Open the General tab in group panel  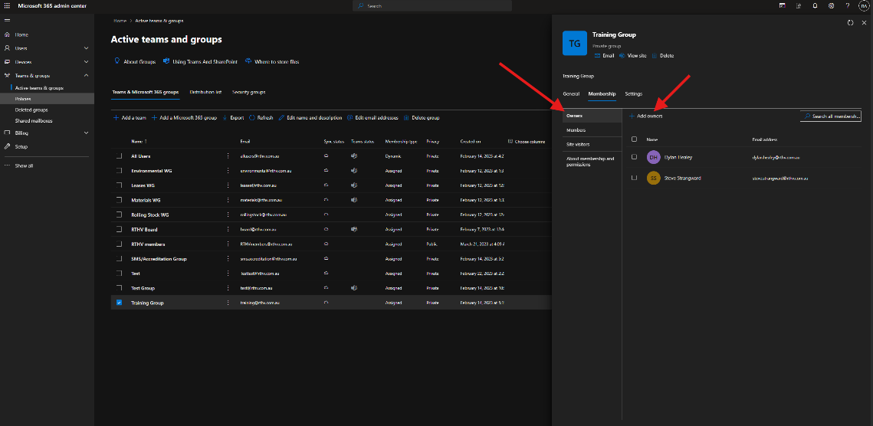571,94
